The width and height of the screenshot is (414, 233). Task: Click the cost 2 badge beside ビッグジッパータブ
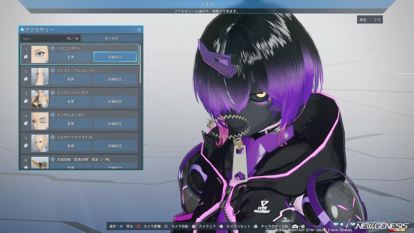tap(53, 93)
